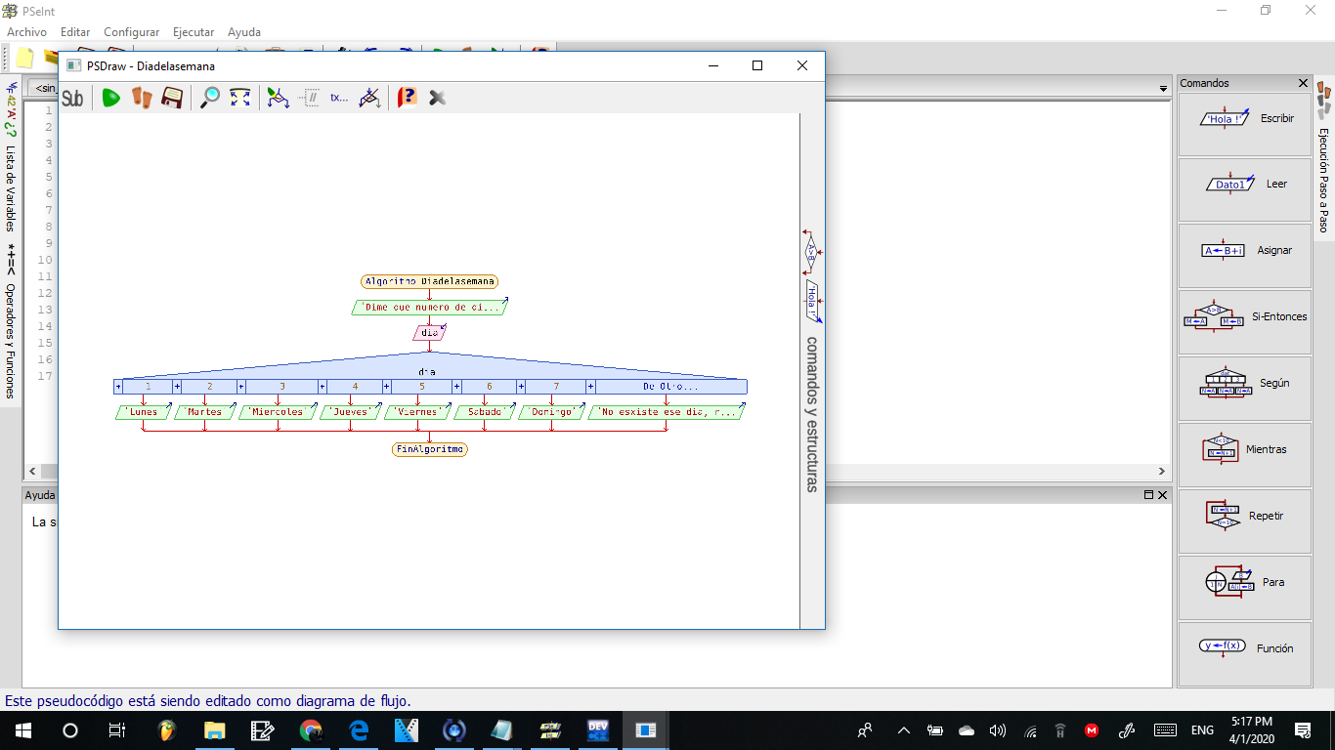Image resolution: width=1335 pixels, height=750 pixels.
Task: Open the Editar menu
Action: 75,32
